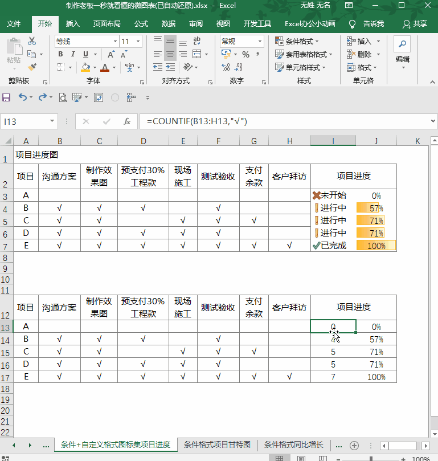438x461 pixels.
Task: Align text left
Action: tap(158, 54)
